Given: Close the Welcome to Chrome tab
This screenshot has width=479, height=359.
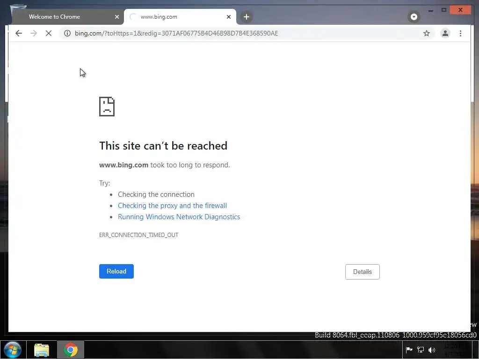Looking at the screenshot, I should coord(116,17).
